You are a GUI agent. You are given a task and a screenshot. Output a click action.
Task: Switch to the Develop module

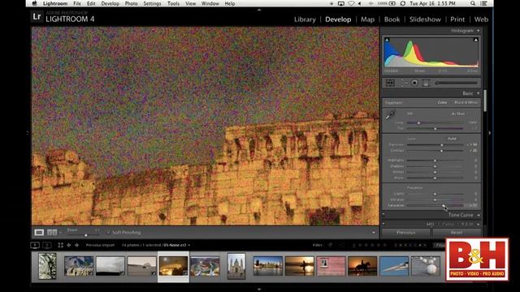(338, 19)
